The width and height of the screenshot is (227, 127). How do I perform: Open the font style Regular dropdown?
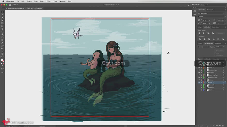pyautogui.click(x=225, y=17)
